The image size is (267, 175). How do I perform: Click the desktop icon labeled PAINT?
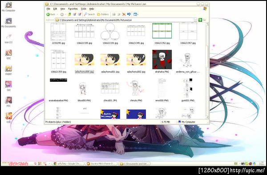click(x=8, y=70)
